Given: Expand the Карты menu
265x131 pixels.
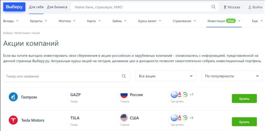Looking at the screenshot, I should pyautogui.click(x=94, y=21).
